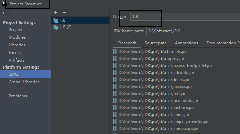This screenshot has height=134, width=240.
Task: Open the Artifacts settings page
Action: [16, 60]
